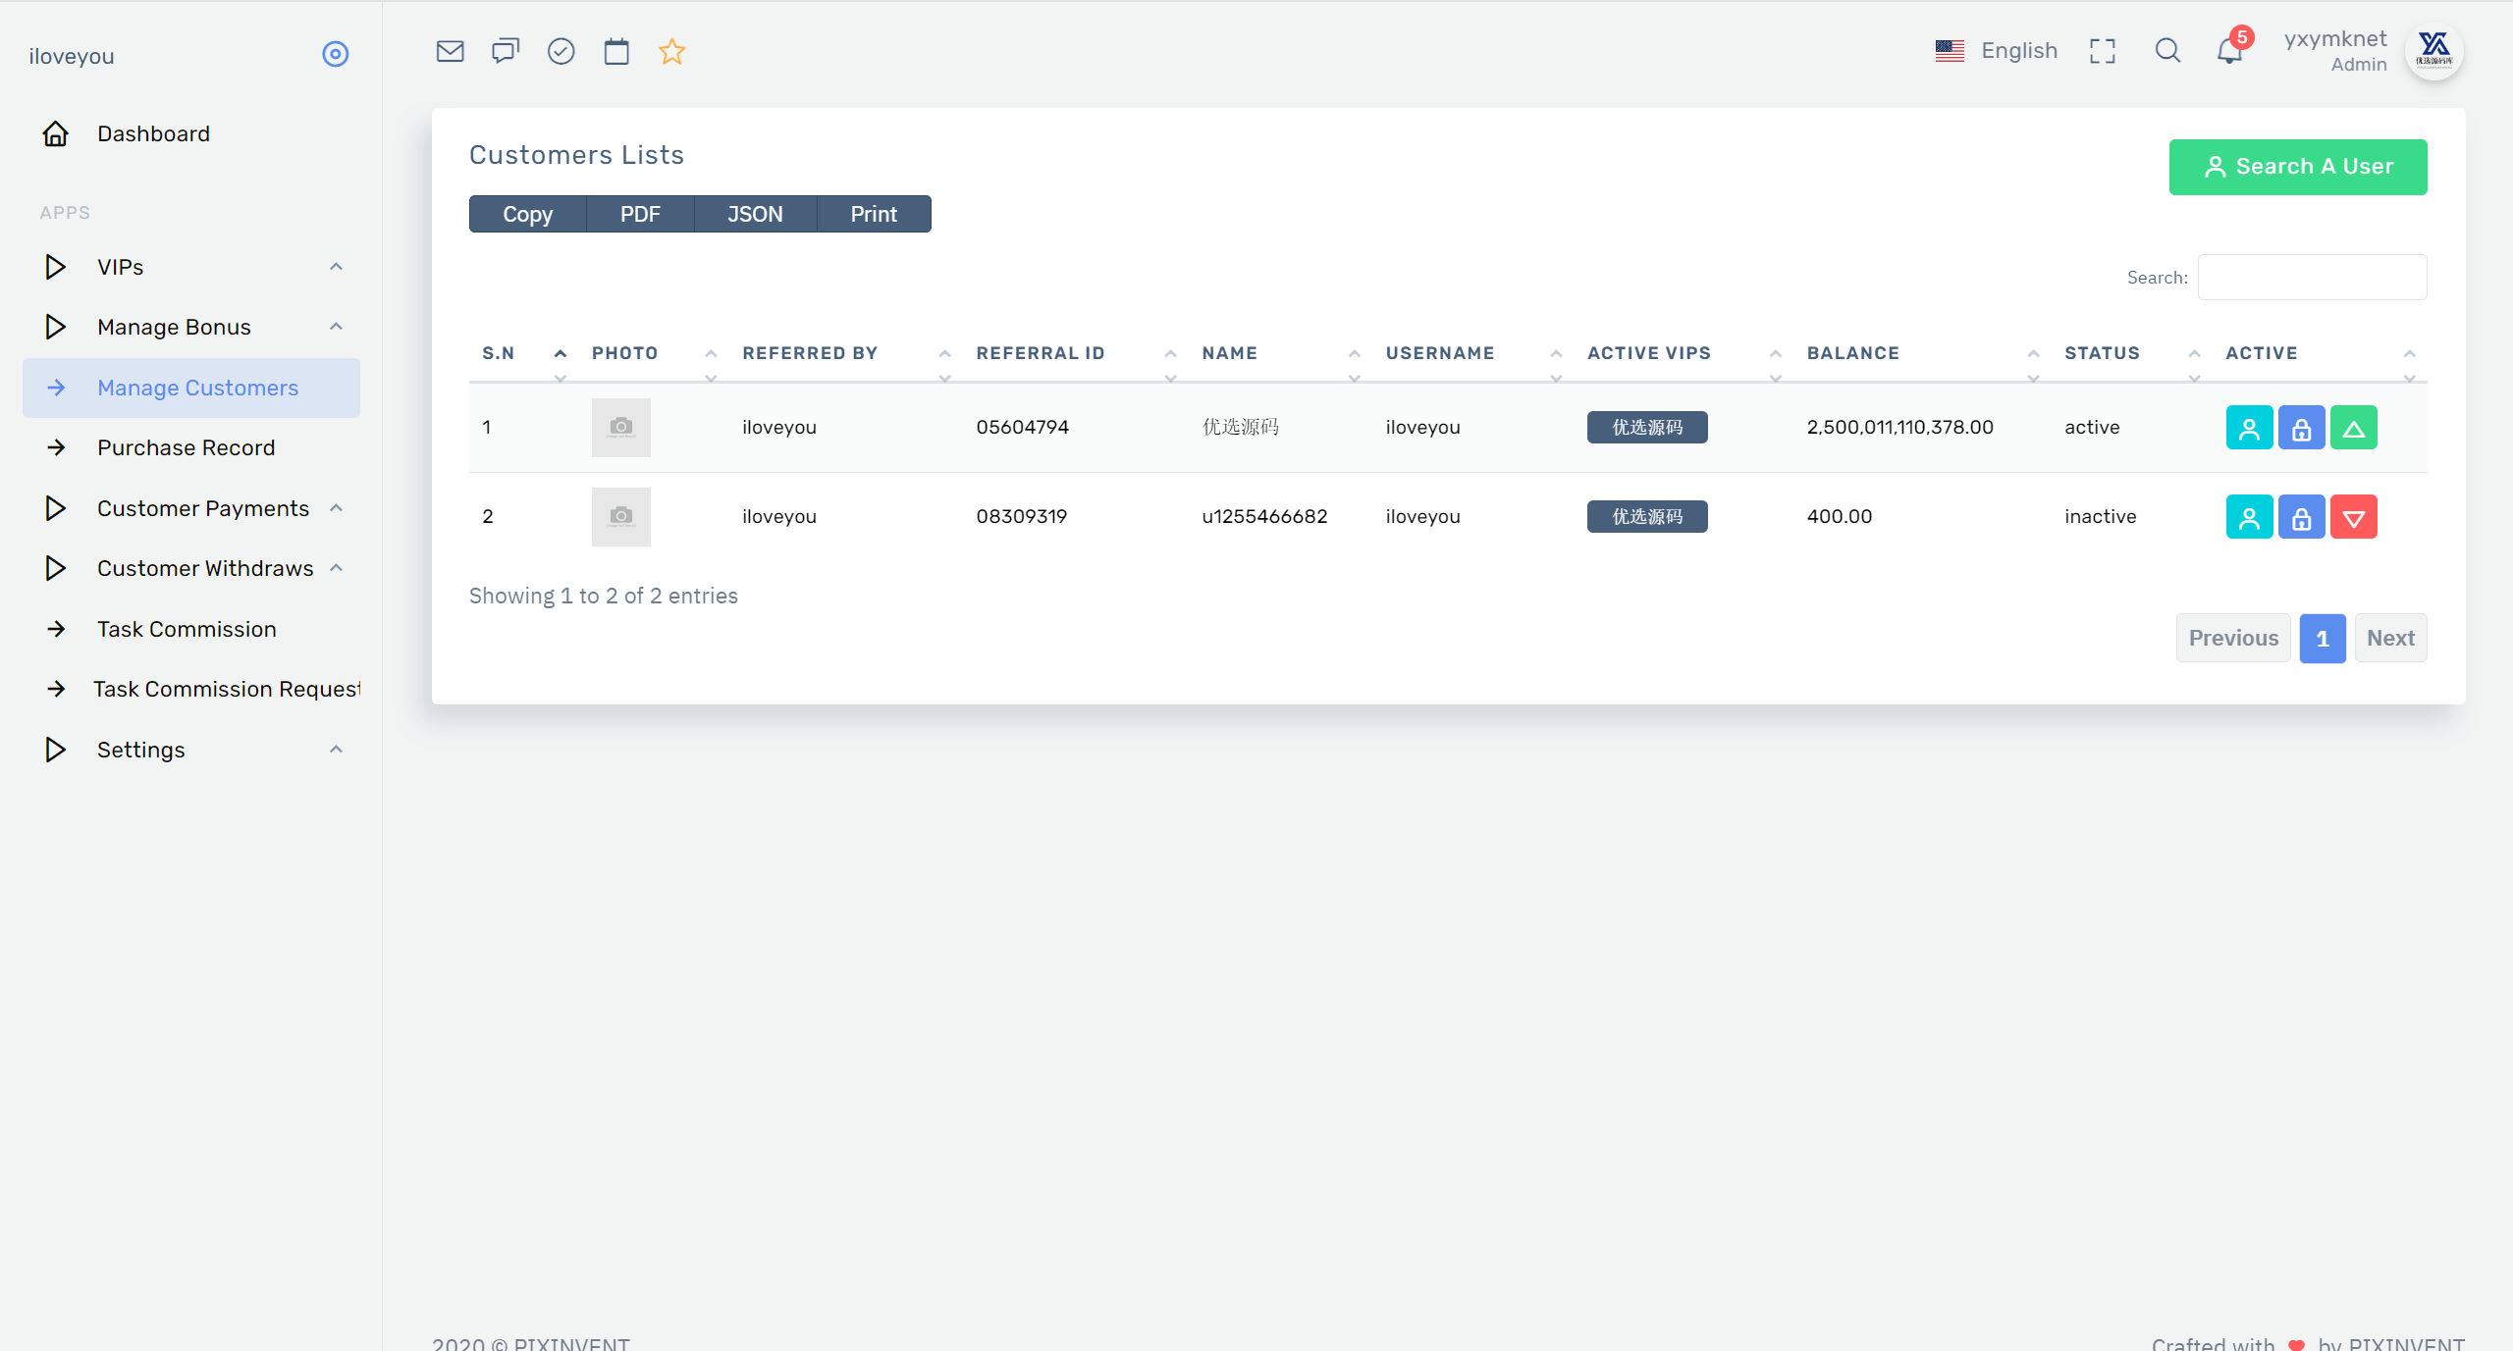Toggle fullscreen with the expand icon

2103,51
